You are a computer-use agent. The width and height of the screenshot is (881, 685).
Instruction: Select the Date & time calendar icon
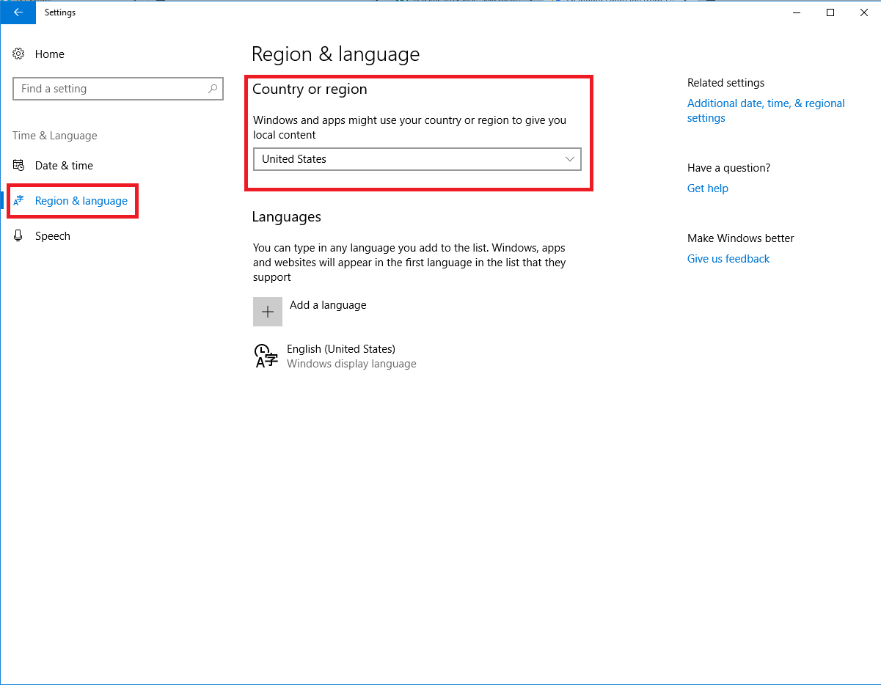pyautogui.click(x=19, y=166)
